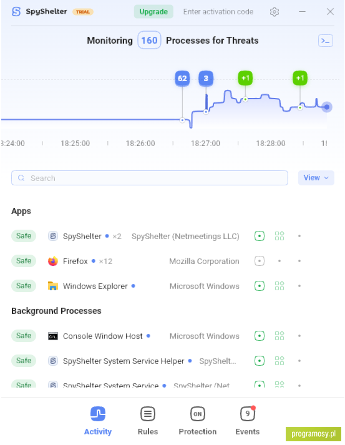Image resolution: width=345 pixels, height=445 pixels.
Task: Click last dot in Windows Explorer row
Action: click(299, 286)
